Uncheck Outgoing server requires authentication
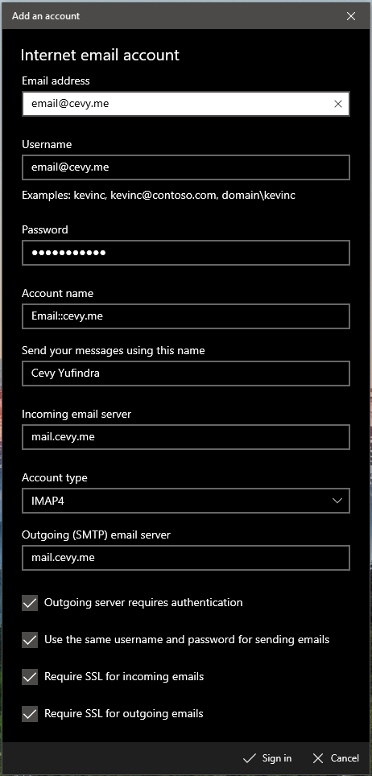The image size is (372, 776). point(30,603)
